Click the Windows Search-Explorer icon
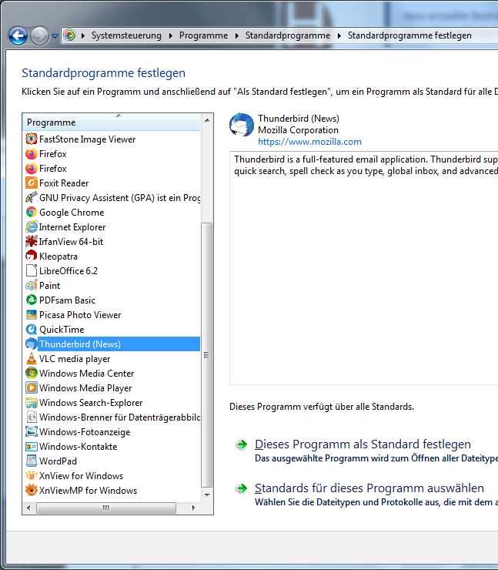Screen dimensions: 498x570 pyautogui.click(x=32, y=402)
